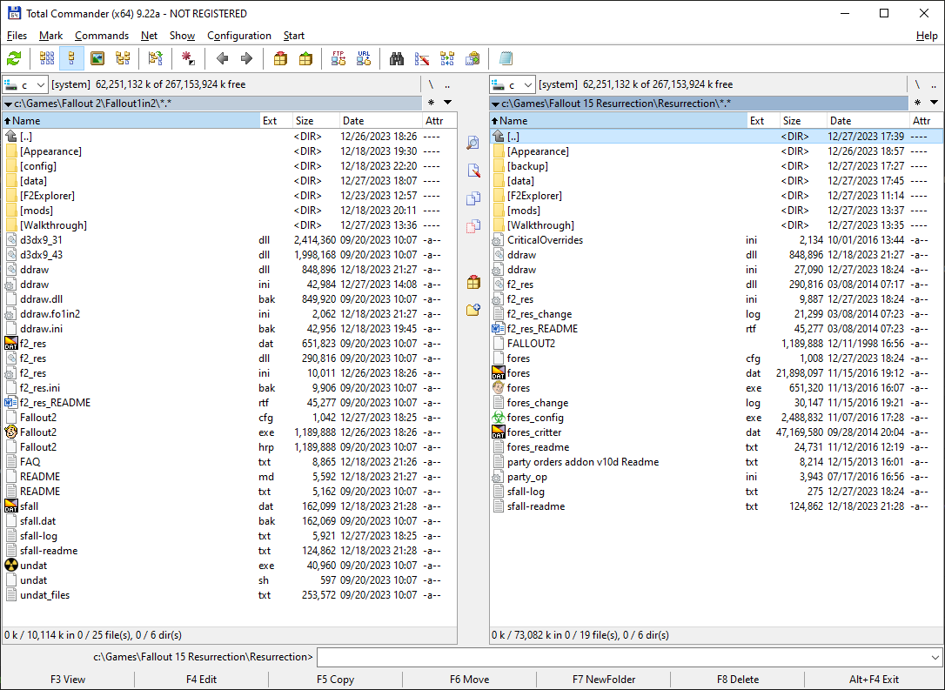Select [mods] folder in left panel
Viewport: 945px width, 690px height.
pyautogui.click(x=229, y=211)
